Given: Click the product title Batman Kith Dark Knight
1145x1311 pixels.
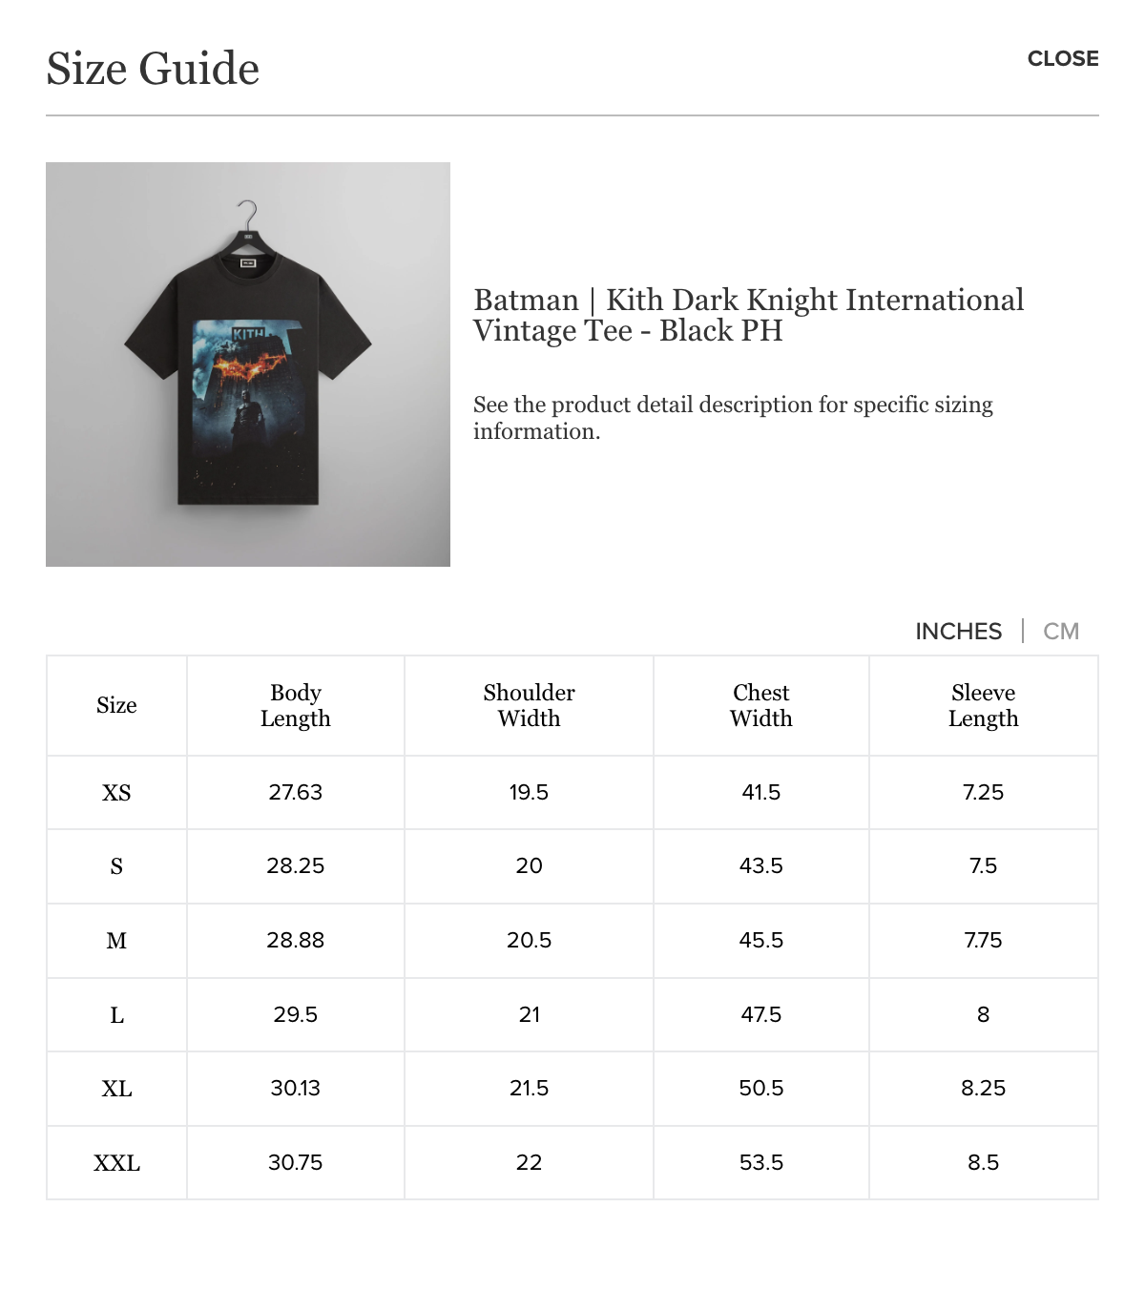Looking at the screenshot, I should click(x=748, y=315).
